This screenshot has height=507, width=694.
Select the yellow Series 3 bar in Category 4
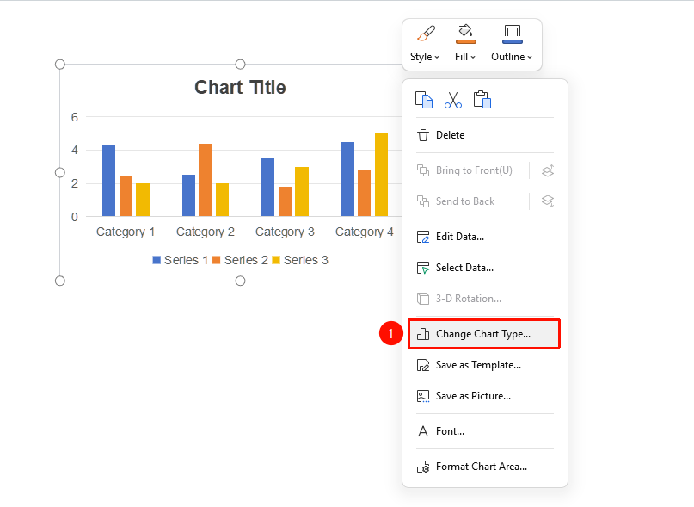(382, 175)
